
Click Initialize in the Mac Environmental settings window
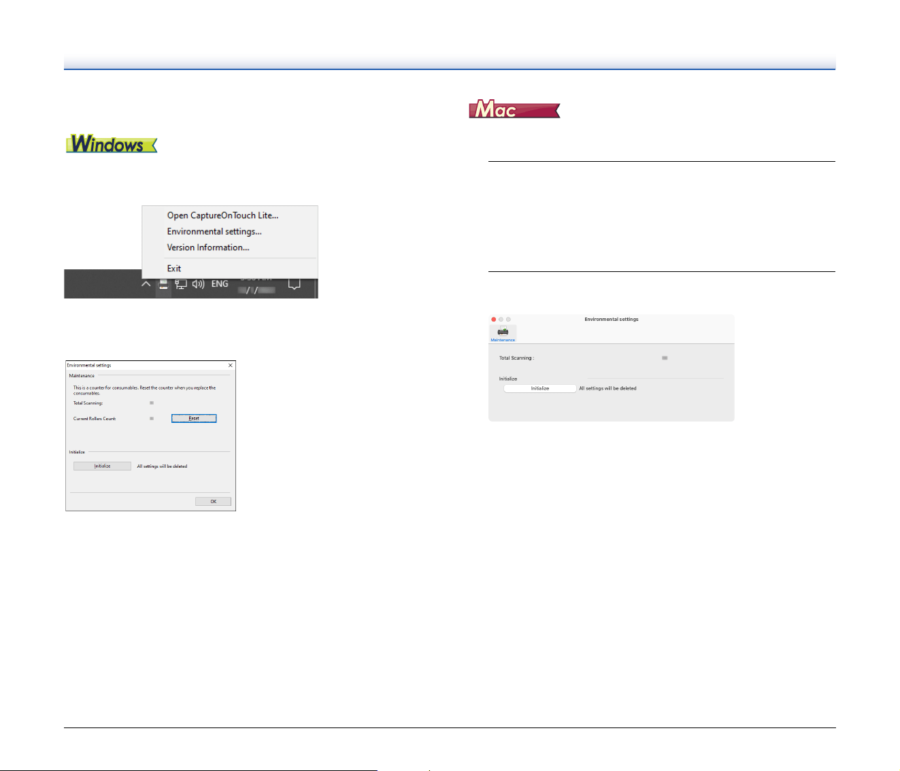point(540,389)
